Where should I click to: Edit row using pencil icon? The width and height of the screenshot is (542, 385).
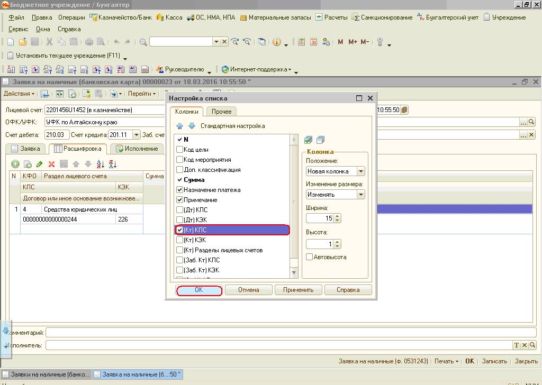pos(39,164)
